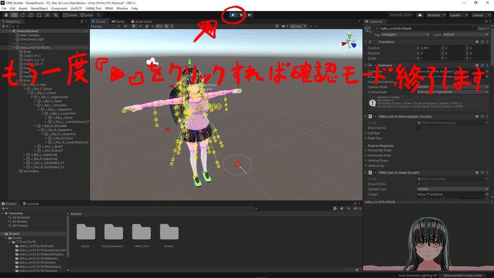Click the Hierarchy add (+) button

point(4,26)
